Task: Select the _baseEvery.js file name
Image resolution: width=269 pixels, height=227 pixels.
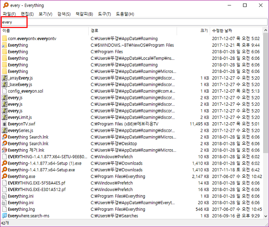Action: coord(20,85)
